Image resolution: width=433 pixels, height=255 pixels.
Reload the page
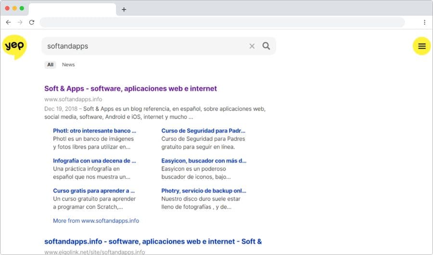(x=32, y=22)
